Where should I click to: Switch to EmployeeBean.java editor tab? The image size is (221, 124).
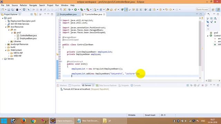click(68, 14)
